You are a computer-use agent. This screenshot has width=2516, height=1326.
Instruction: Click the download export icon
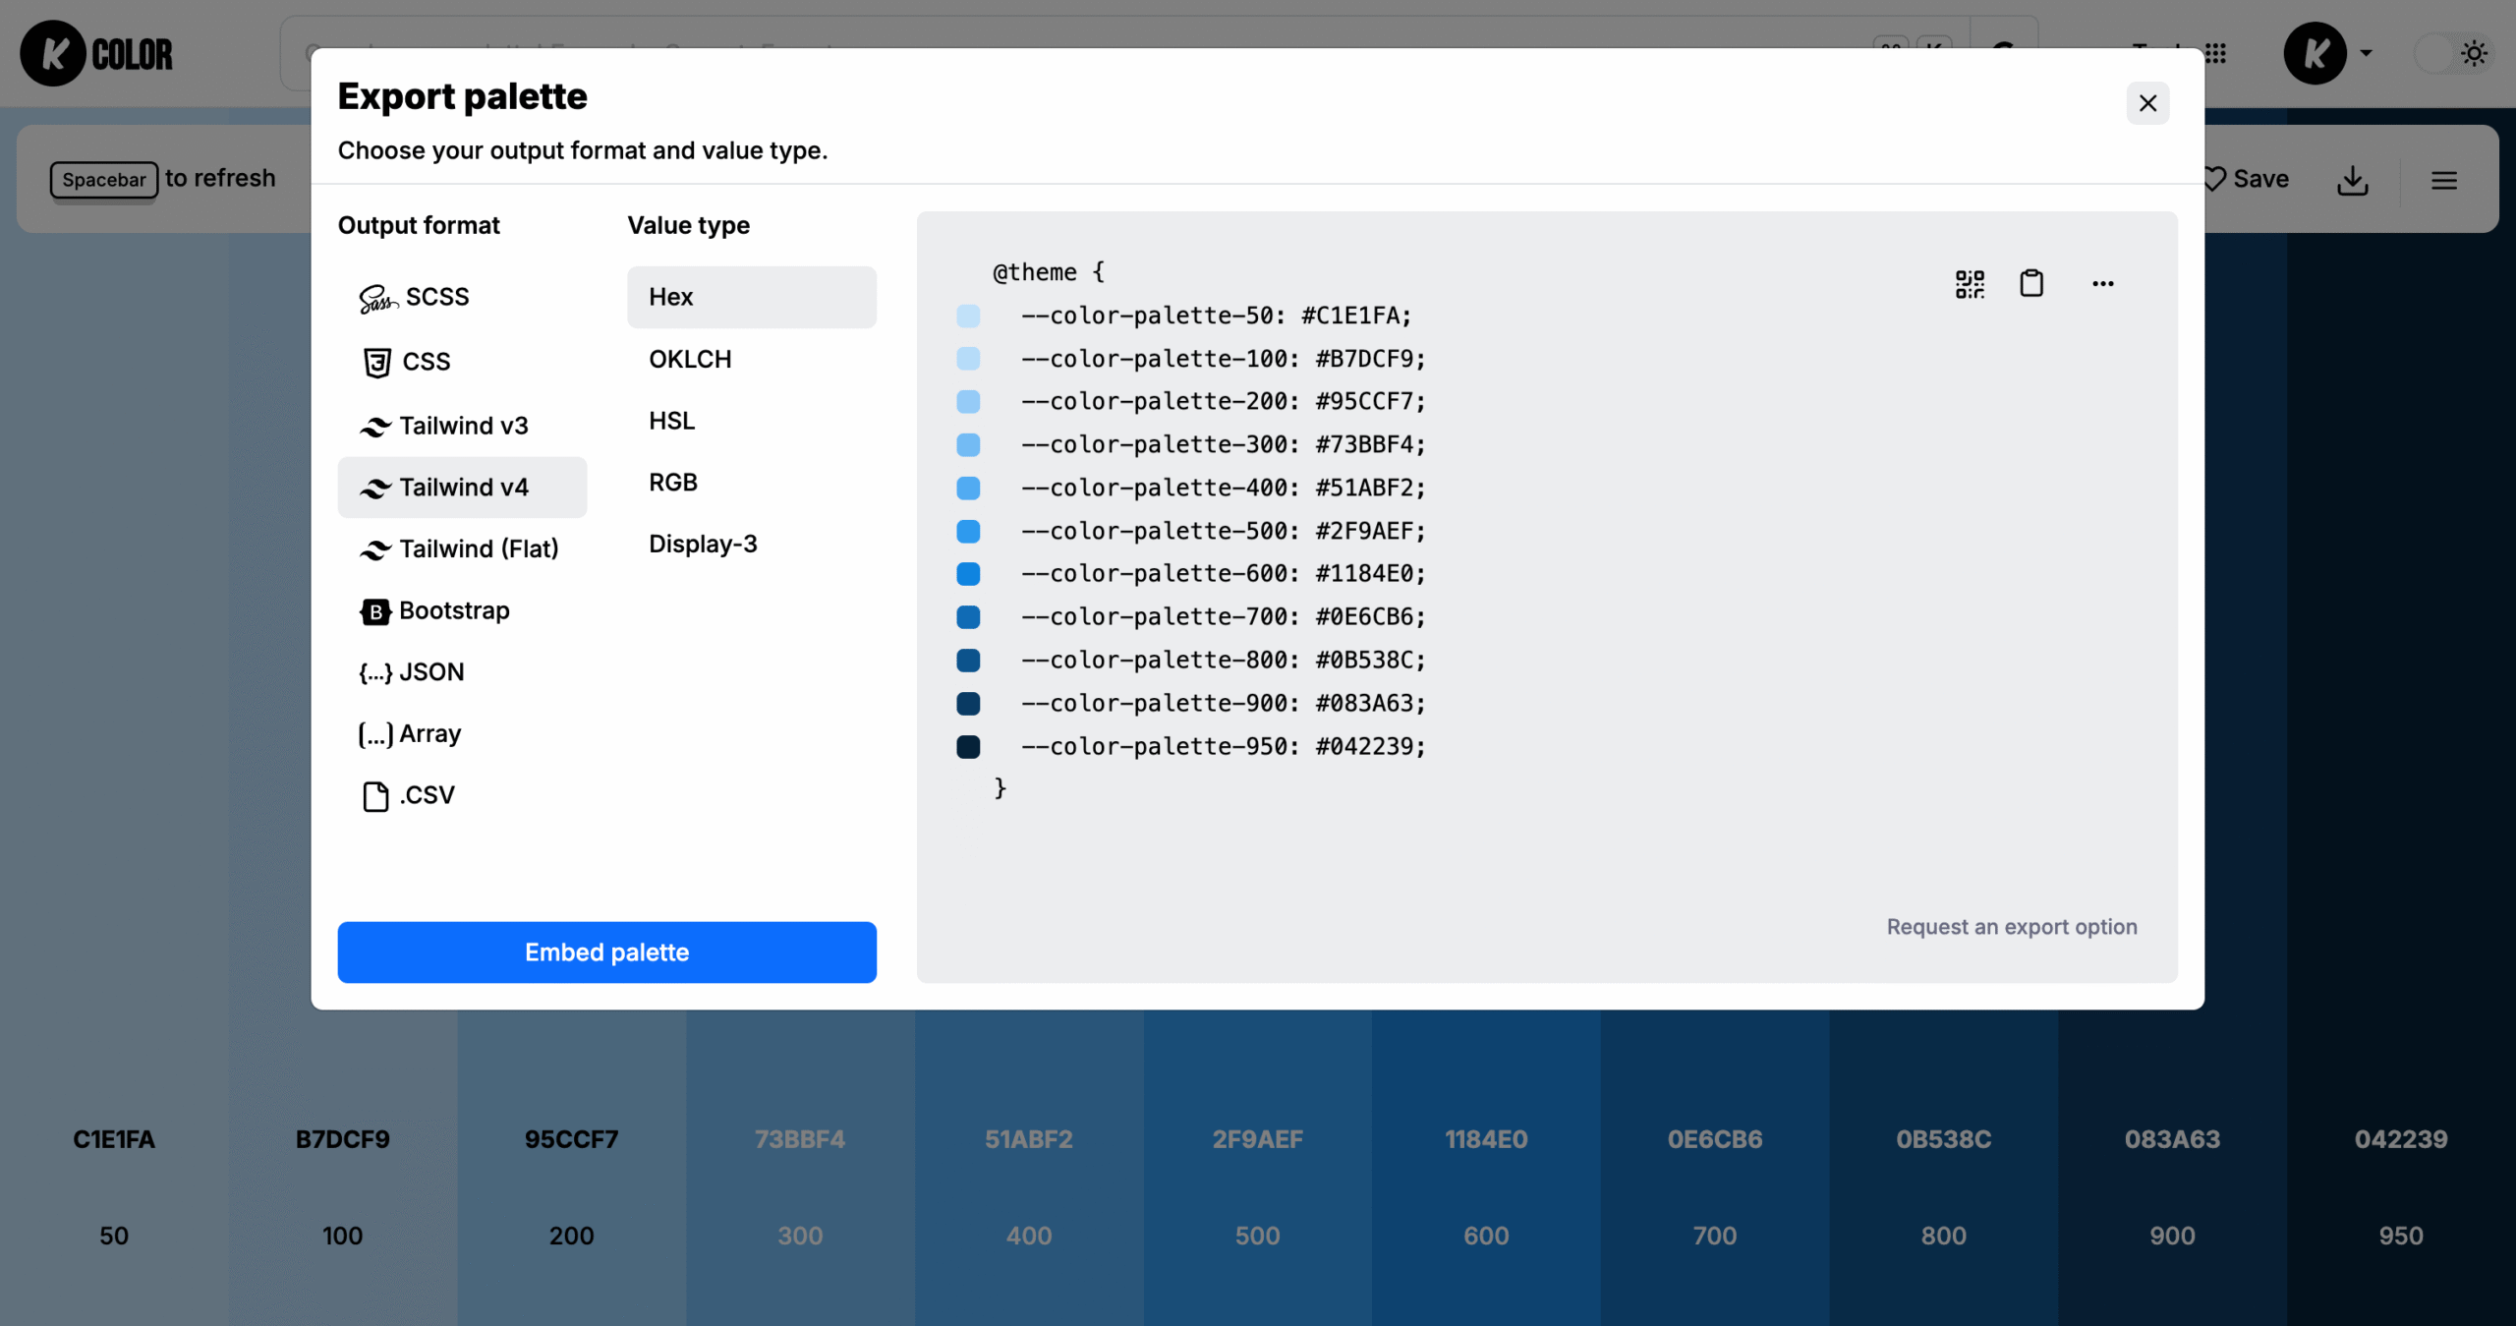coord(2353,180)
